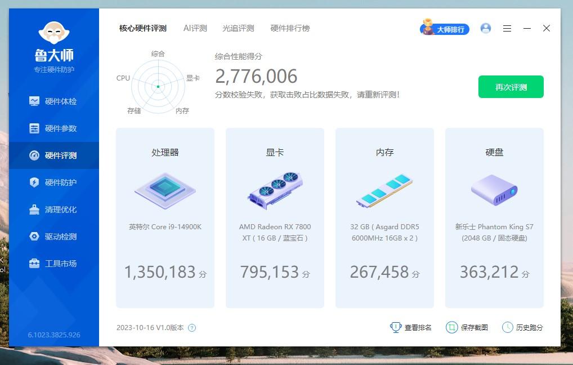Click version number 6.1023.3825.926
The height and width of the screenshot is (365, 573).
pyautogui.click(x=54, y=335)
